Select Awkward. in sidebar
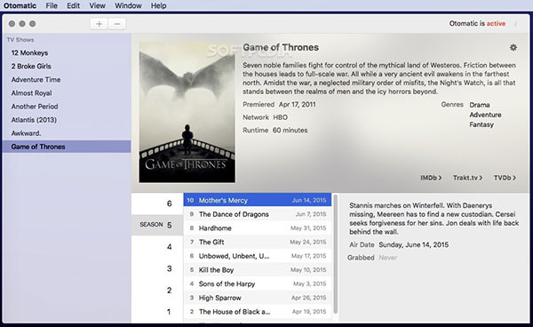The height and width of the screenshot is (327, 533). (67, 133)
